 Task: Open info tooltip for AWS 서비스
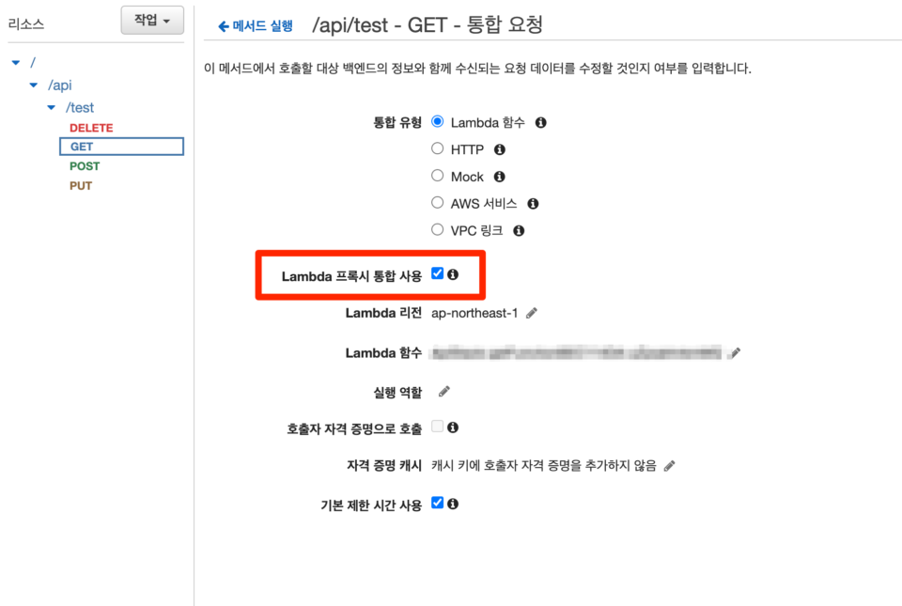point(533,203)
